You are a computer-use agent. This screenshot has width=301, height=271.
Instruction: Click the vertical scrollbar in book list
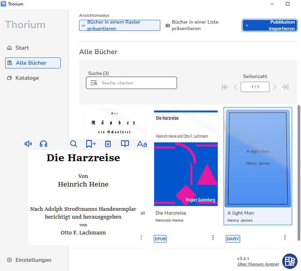(x=299, y=171)
